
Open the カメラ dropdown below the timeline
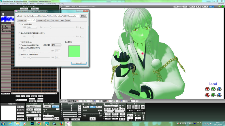coord(21,100)
